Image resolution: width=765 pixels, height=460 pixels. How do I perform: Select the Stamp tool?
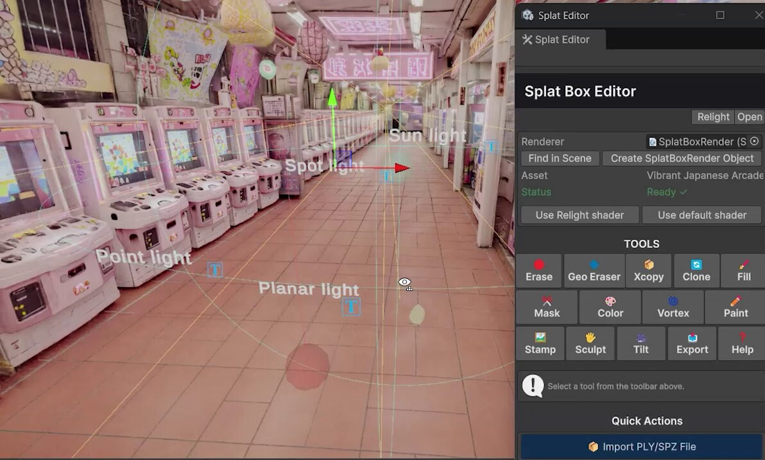540,344
